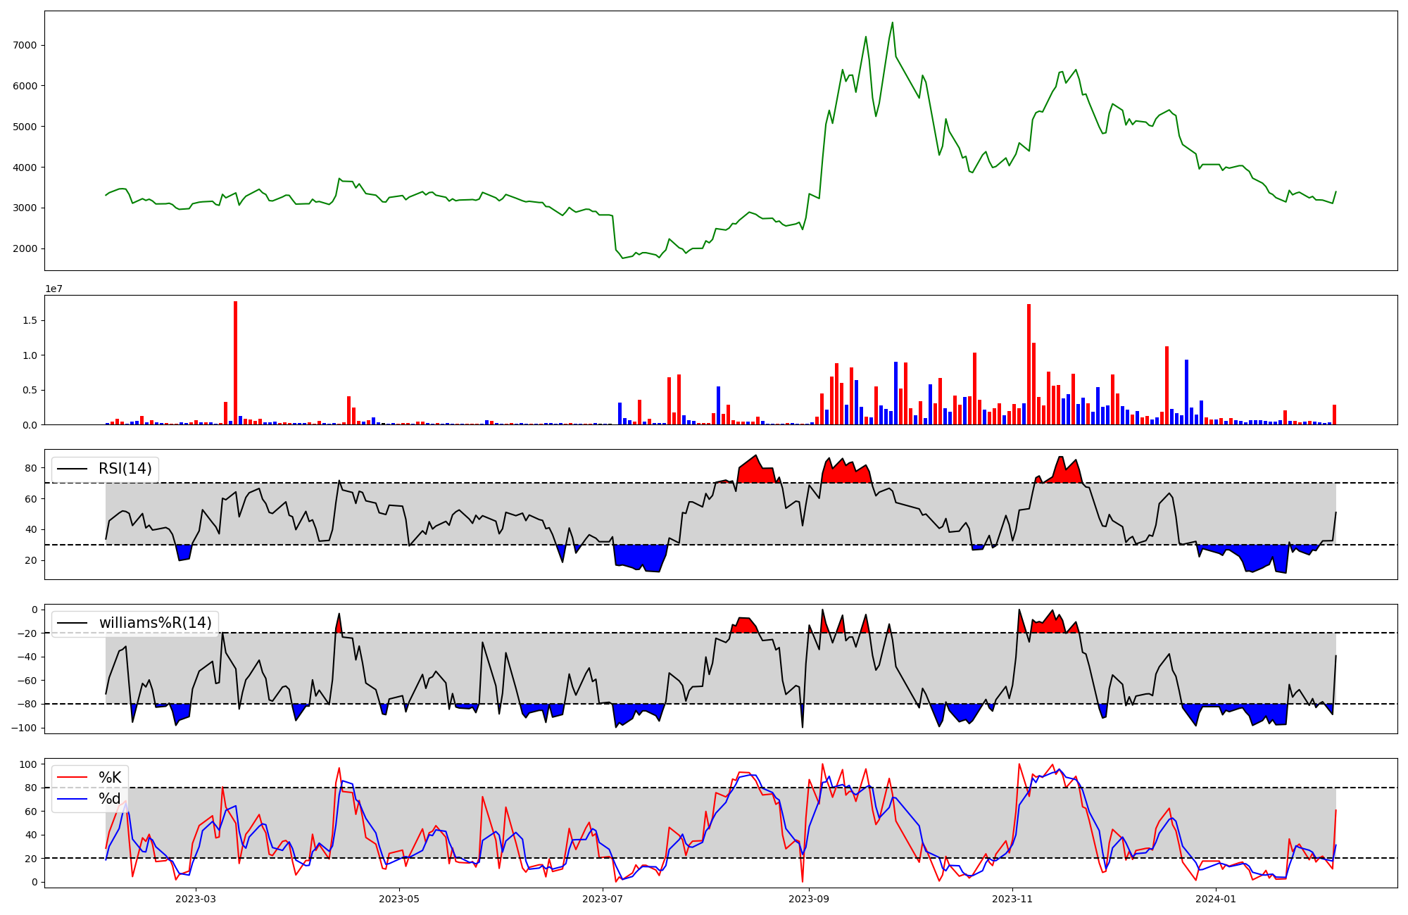Click the red line sample beside %K

tap(73, 778)
